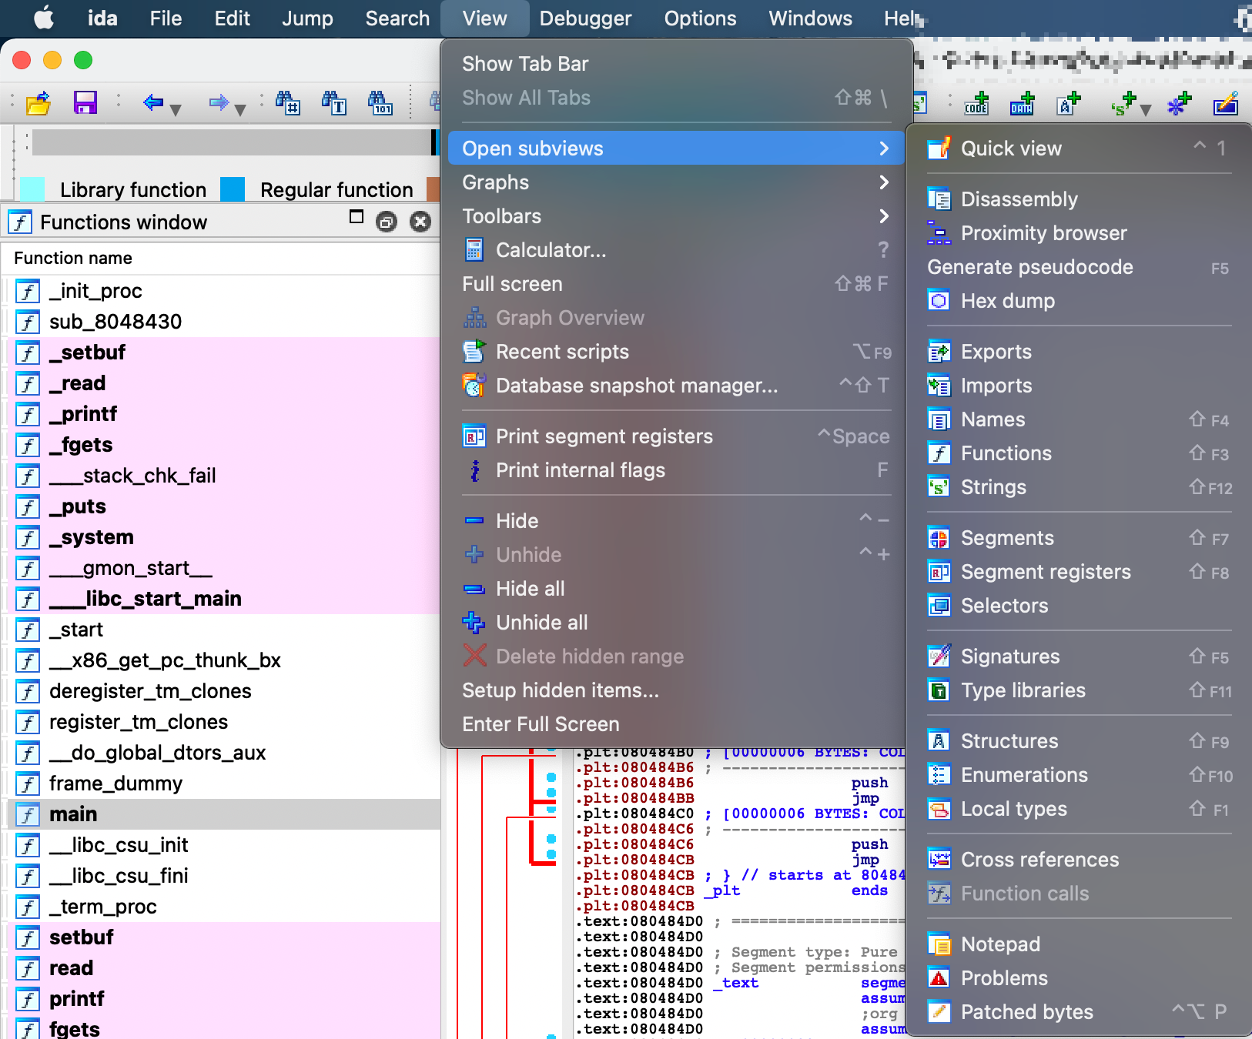
Task: Open Database snapshot manager
Action: tap(676, 386)
